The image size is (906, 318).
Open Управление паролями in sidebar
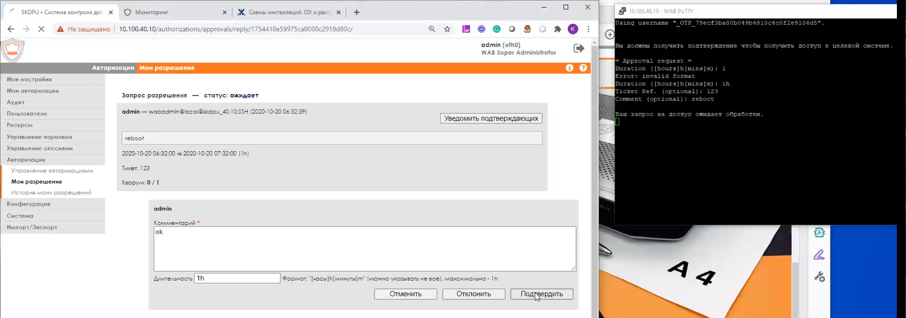click(53, 137)
